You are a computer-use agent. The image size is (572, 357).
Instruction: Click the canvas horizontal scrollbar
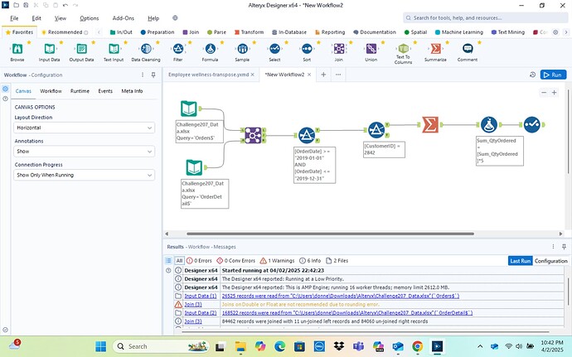(x=330, y=234)
